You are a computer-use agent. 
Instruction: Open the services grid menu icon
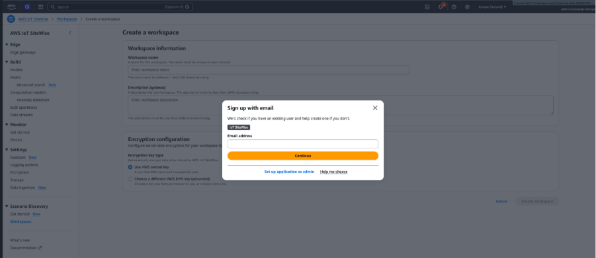pyautogui.click(x=40, y=7)
